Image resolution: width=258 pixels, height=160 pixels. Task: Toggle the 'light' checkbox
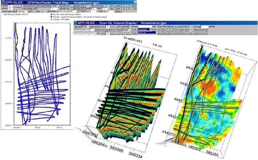pyautogui.click(x=95, y=33)
